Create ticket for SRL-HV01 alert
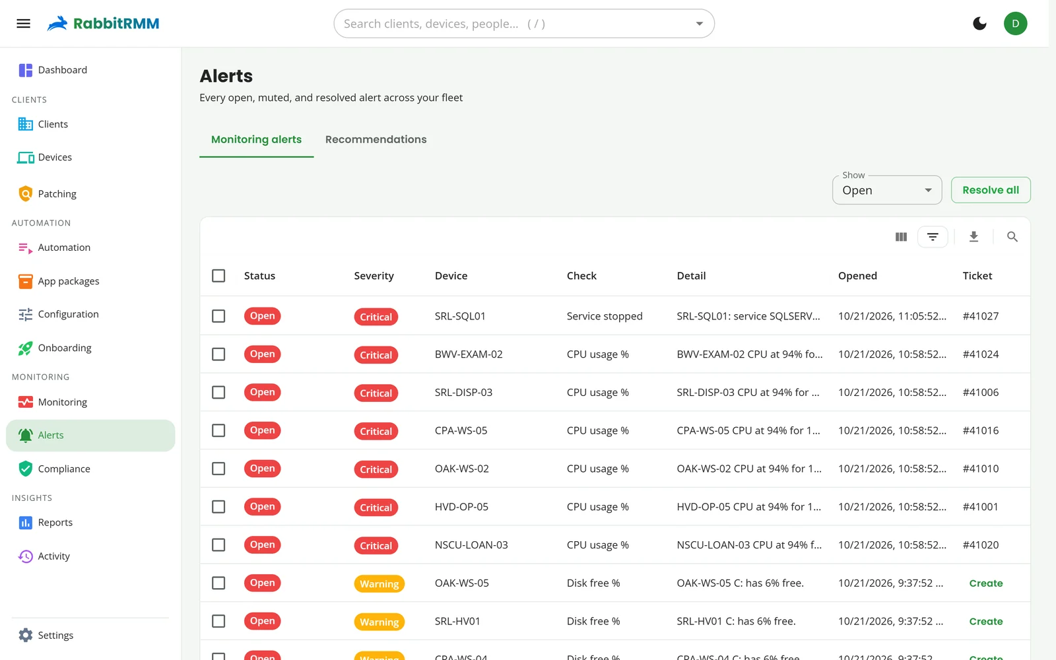This screenshot has width=1056, height=660. tap(985, 622)
